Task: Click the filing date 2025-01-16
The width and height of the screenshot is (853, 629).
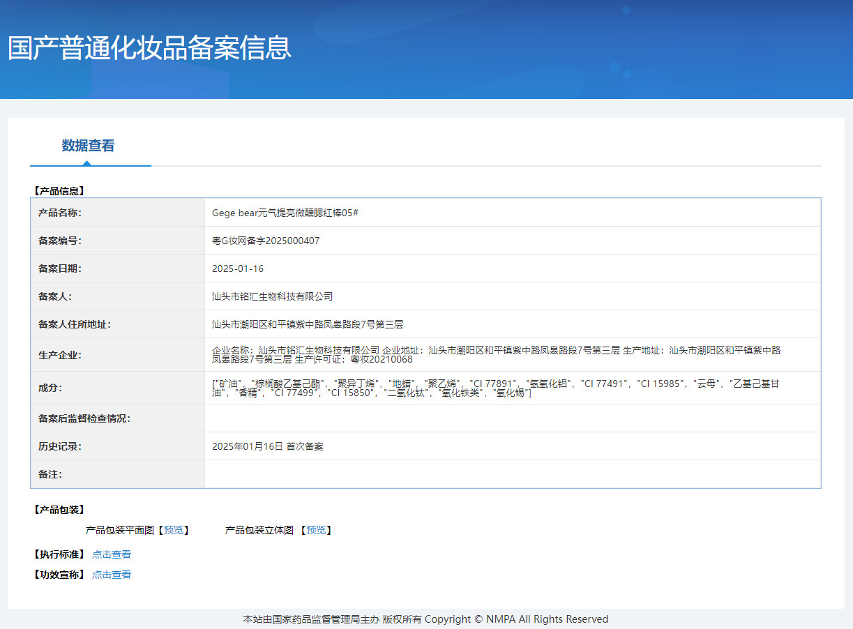Action: coord(238,268)
